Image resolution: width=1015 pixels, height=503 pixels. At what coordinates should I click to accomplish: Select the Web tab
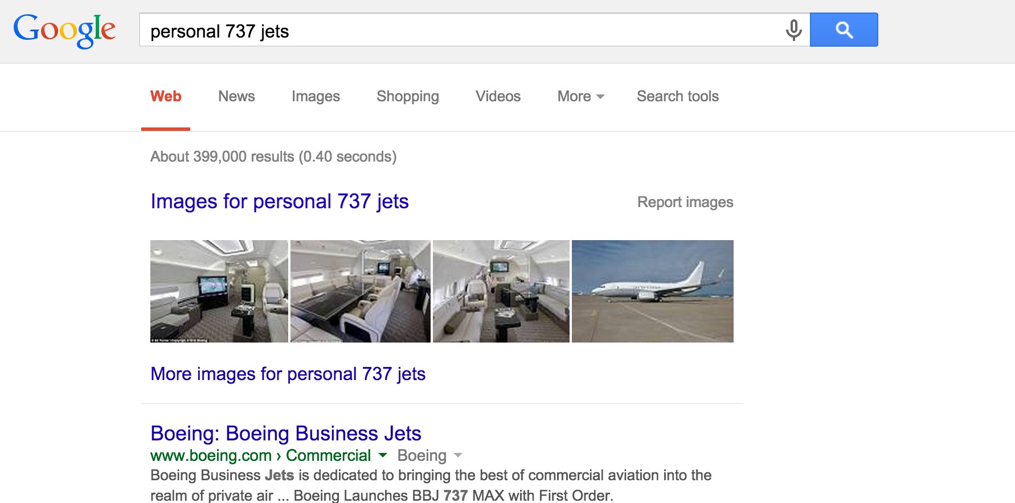point(166,96)
